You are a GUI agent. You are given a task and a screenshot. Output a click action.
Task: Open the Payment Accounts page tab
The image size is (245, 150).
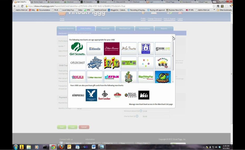pyautogui.click(x=66, y=29)
